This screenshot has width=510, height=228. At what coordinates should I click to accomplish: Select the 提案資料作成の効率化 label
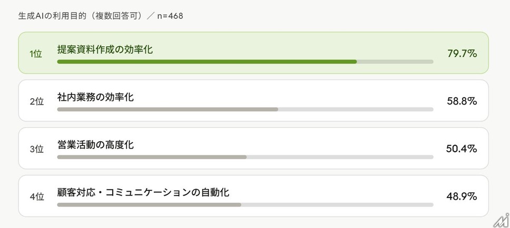click(105, 49)
